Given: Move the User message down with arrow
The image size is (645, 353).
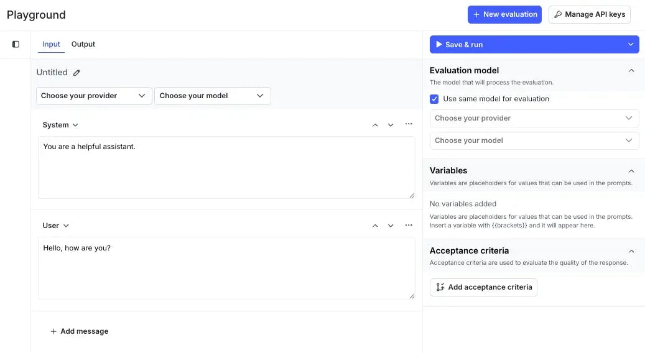Looking at the screenshot, I should click(x=391, y=226).
